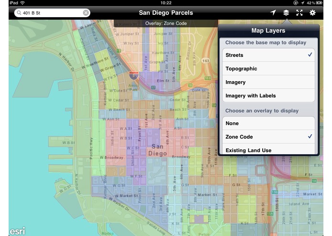Viewport: 332px width, 236px height.
Task: Tap the full extent expand icon
Action: [x=299, y=13]
